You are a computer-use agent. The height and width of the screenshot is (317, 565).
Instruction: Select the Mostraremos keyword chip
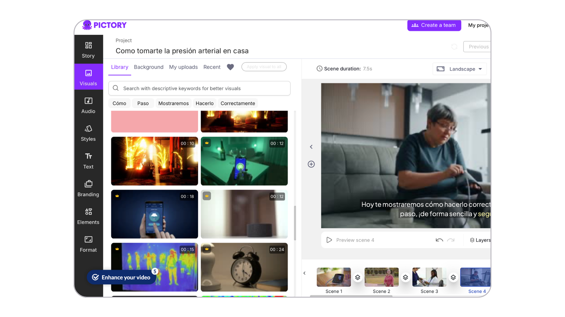(174, 103)
